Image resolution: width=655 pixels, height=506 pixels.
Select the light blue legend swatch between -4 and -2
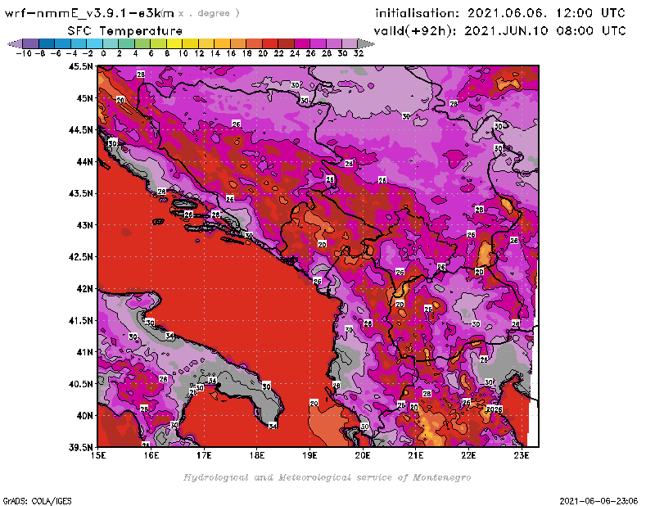(x=78, y=43)
